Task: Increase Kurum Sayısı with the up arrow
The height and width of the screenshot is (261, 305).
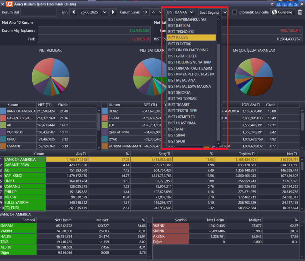Action: 153,12
